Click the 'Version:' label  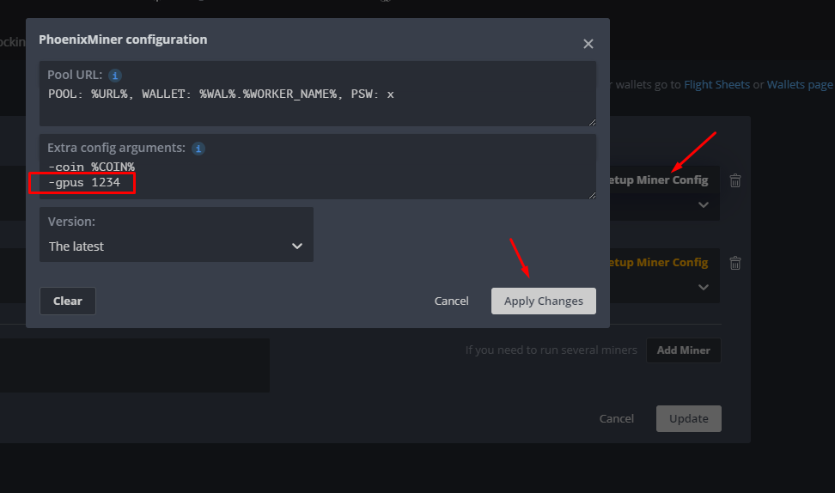[71, 222]
